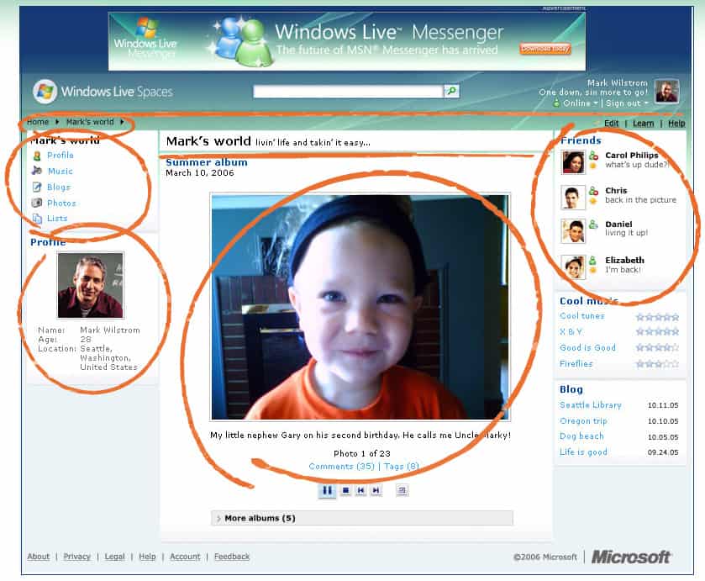This screenshot has width=705, height=581.
Task: Open Elizabeth friend photo
Action: tap(573, 267)
